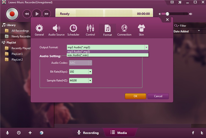Switch to mini mode with the arrow icon

[x=180, y=2]
